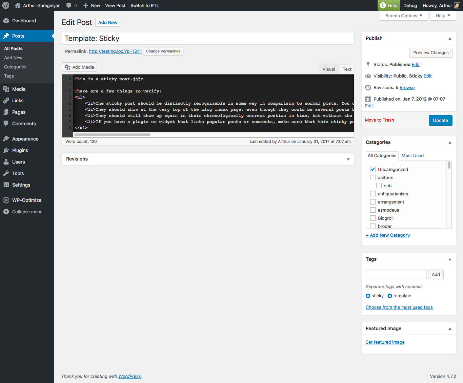
Task: Click the Posts pushpin icon
Action: (x=6, y=36)
